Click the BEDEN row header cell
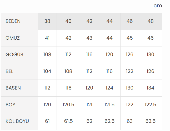This screenshot has width=170, height=131. point(13,21)
